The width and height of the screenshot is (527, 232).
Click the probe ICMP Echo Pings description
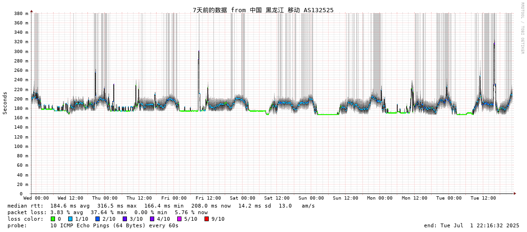114,225
